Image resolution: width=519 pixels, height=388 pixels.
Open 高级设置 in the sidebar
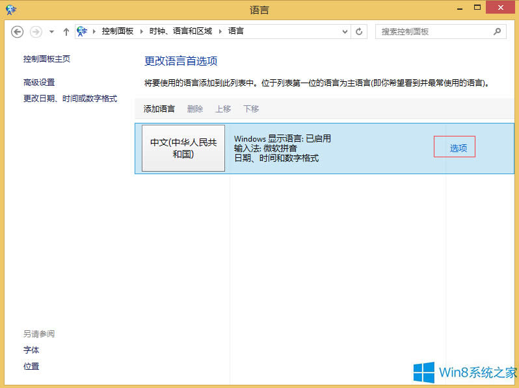click(39, 82)
